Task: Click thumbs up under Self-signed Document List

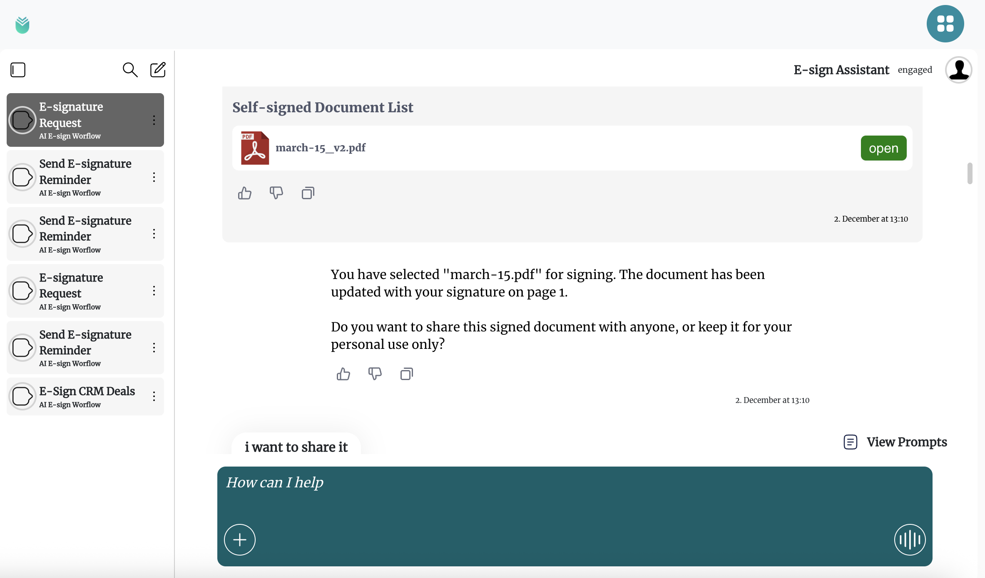Action: [x=245, y=193]
